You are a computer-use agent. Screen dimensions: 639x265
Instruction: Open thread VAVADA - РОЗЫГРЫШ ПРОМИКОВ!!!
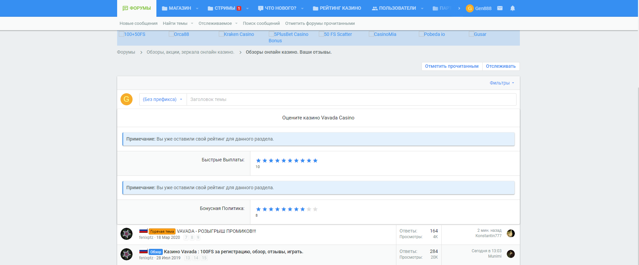click(x=216, y=231)
